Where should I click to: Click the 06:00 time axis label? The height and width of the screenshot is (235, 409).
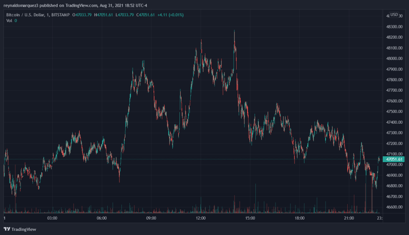102,218
